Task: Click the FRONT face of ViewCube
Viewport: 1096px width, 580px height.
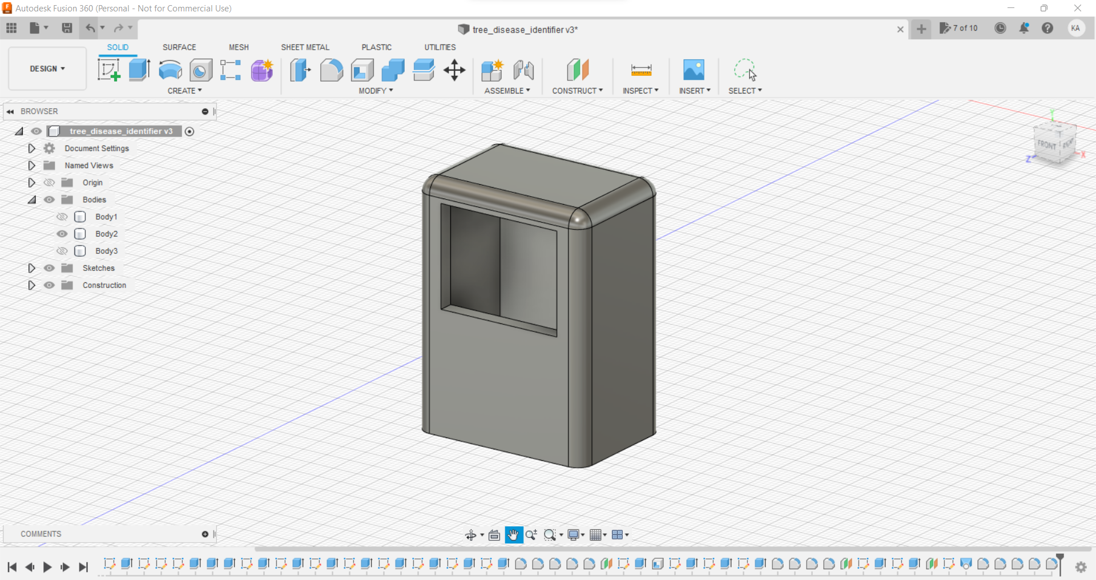Action: 1047,145
